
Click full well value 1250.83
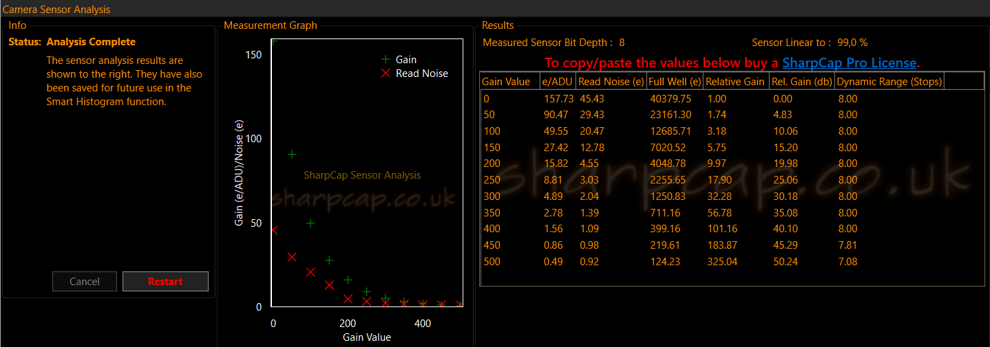click(x=668, y=197)
